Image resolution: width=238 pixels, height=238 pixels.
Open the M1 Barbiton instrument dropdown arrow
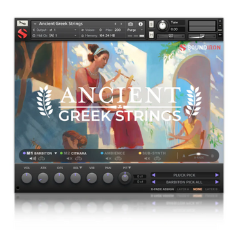(x=56, y=153)
